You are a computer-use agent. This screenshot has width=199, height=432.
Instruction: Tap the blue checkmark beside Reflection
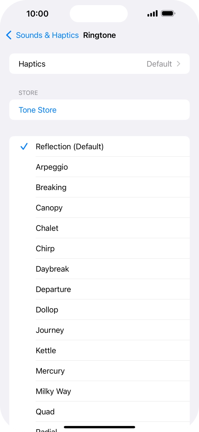point(24,147)
